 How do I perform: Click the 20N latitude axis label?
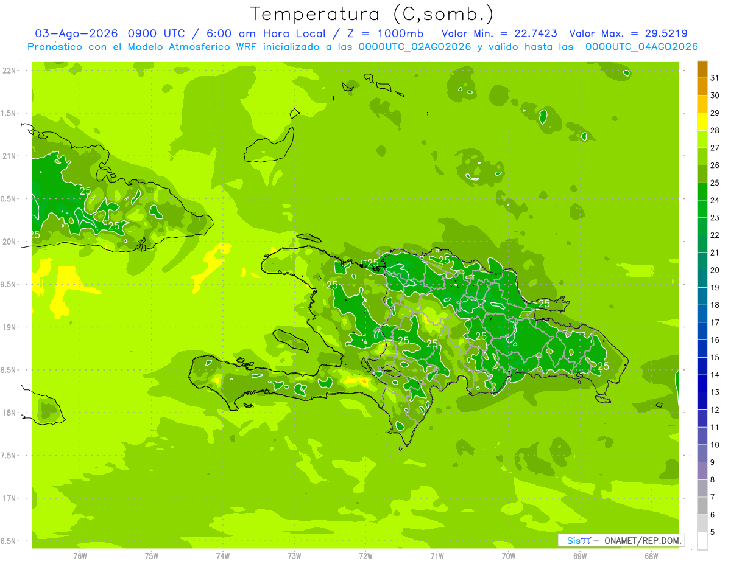(10, 242)
